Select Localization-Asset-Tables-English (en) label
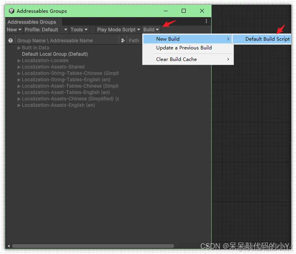 click(x=66, y=93)
